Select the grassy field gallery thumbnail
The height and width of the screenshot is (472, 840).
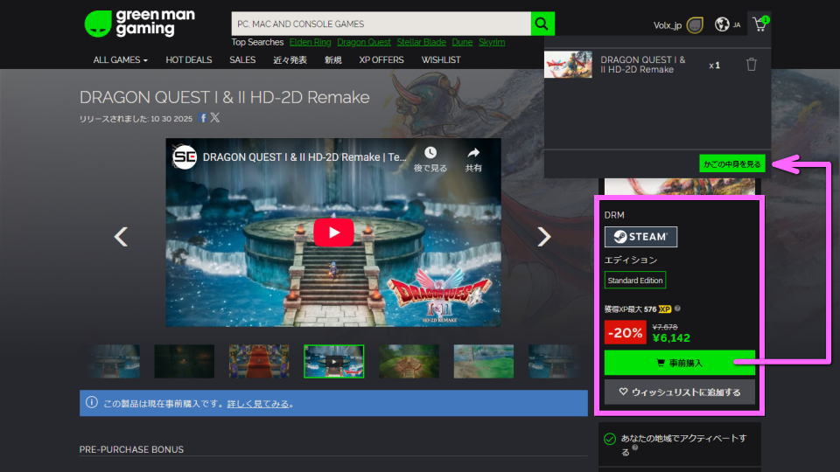(483, 362)
